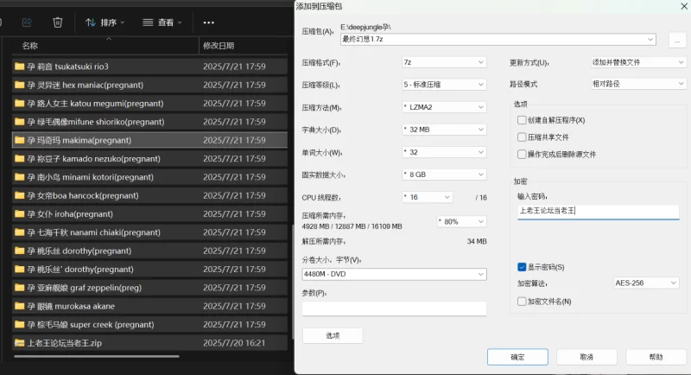Click the 参数 parameters input field
This screenshot has width=691, height=375.
click(x=394, y=308)
